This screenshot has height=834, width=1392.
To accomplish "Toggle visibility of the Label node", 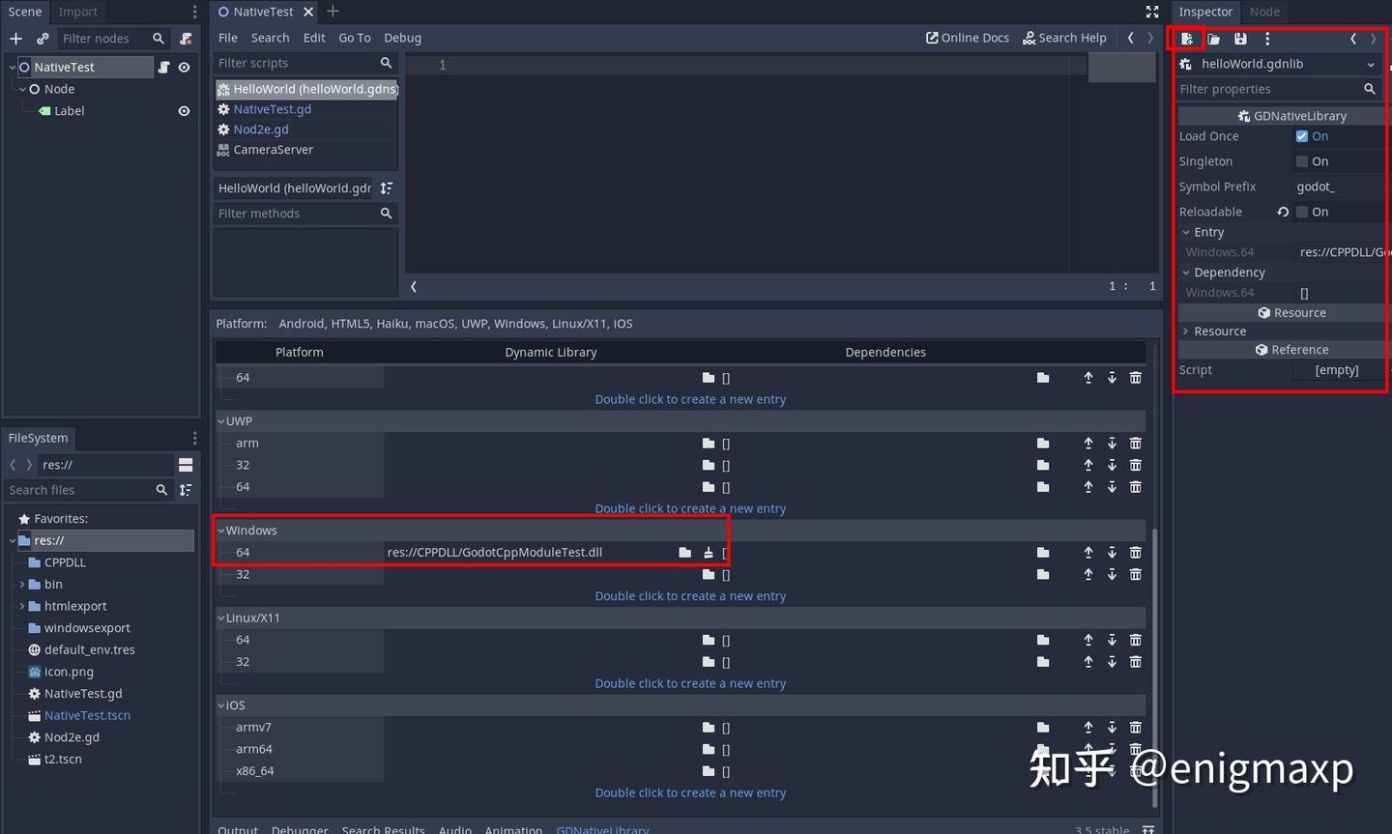I will click(x=184, y=110).
